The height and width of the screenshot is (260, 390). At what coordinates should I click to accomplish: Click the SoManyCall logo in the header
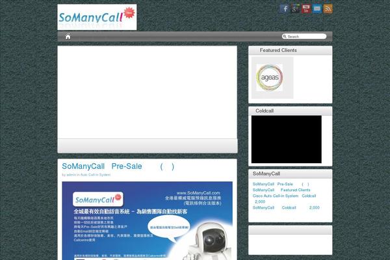coord(97,17)
